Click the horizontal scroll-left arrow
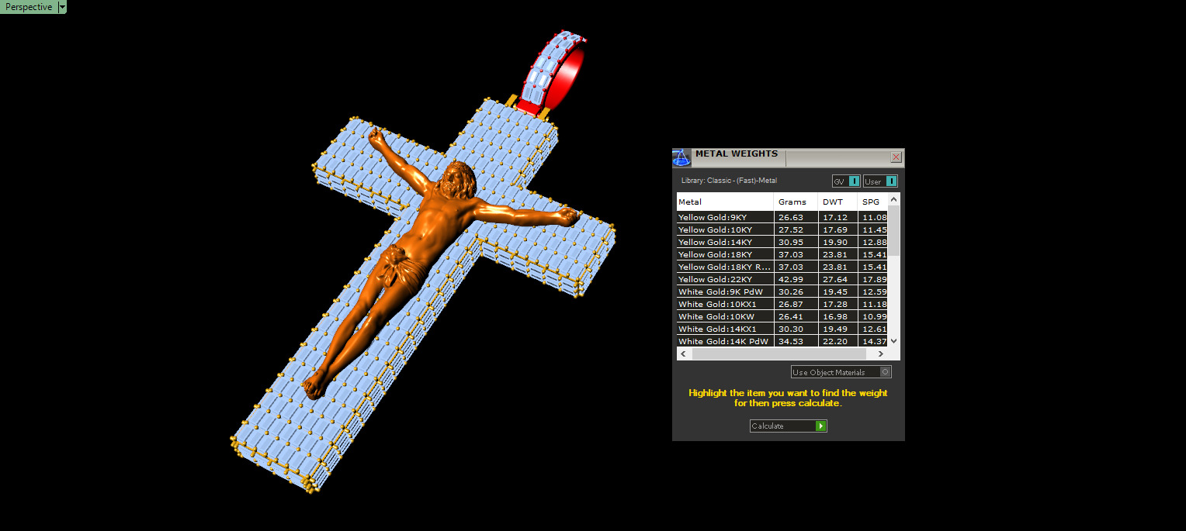The image size is (1186, 531). point(682,353)
